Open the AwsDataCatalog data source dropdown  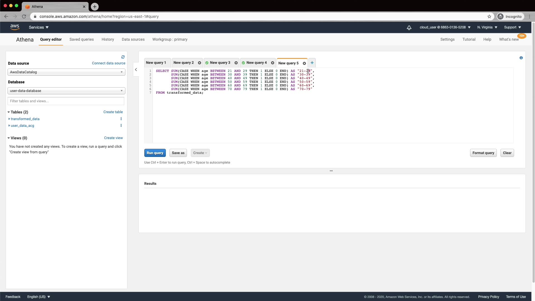[66, 72]
